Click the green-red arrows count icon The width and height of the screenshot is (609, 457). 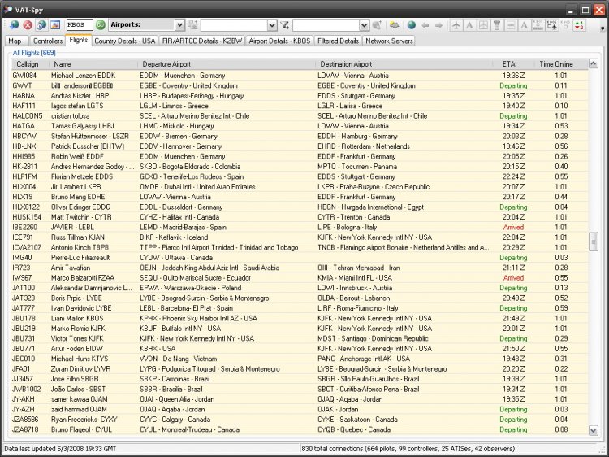(579, 25)
